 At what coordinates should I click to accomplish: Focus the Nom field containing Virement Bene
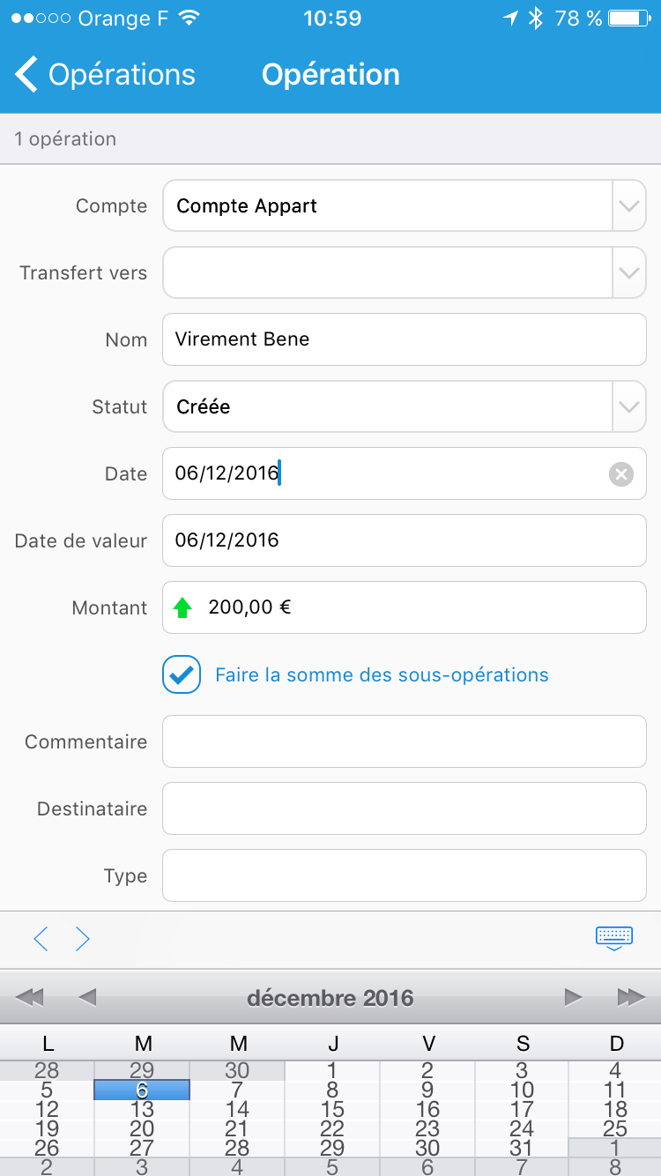click(x=405, y=339)
